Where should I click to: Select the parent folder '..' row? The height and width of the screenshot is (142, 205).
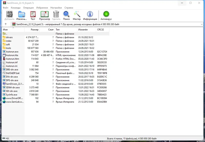[x=56, y=34]
